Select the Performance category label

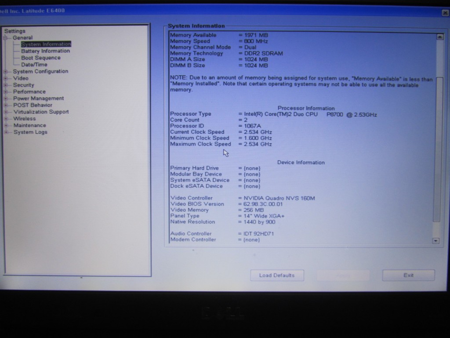pos(29,92)
